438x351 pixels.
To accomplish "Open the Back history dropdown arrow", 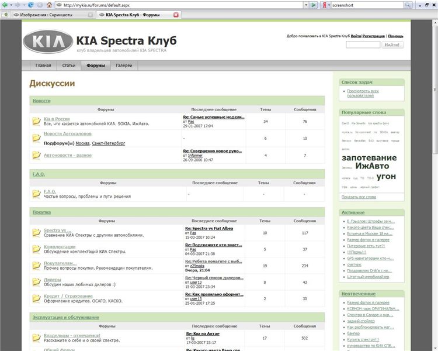I will (11, 5).
